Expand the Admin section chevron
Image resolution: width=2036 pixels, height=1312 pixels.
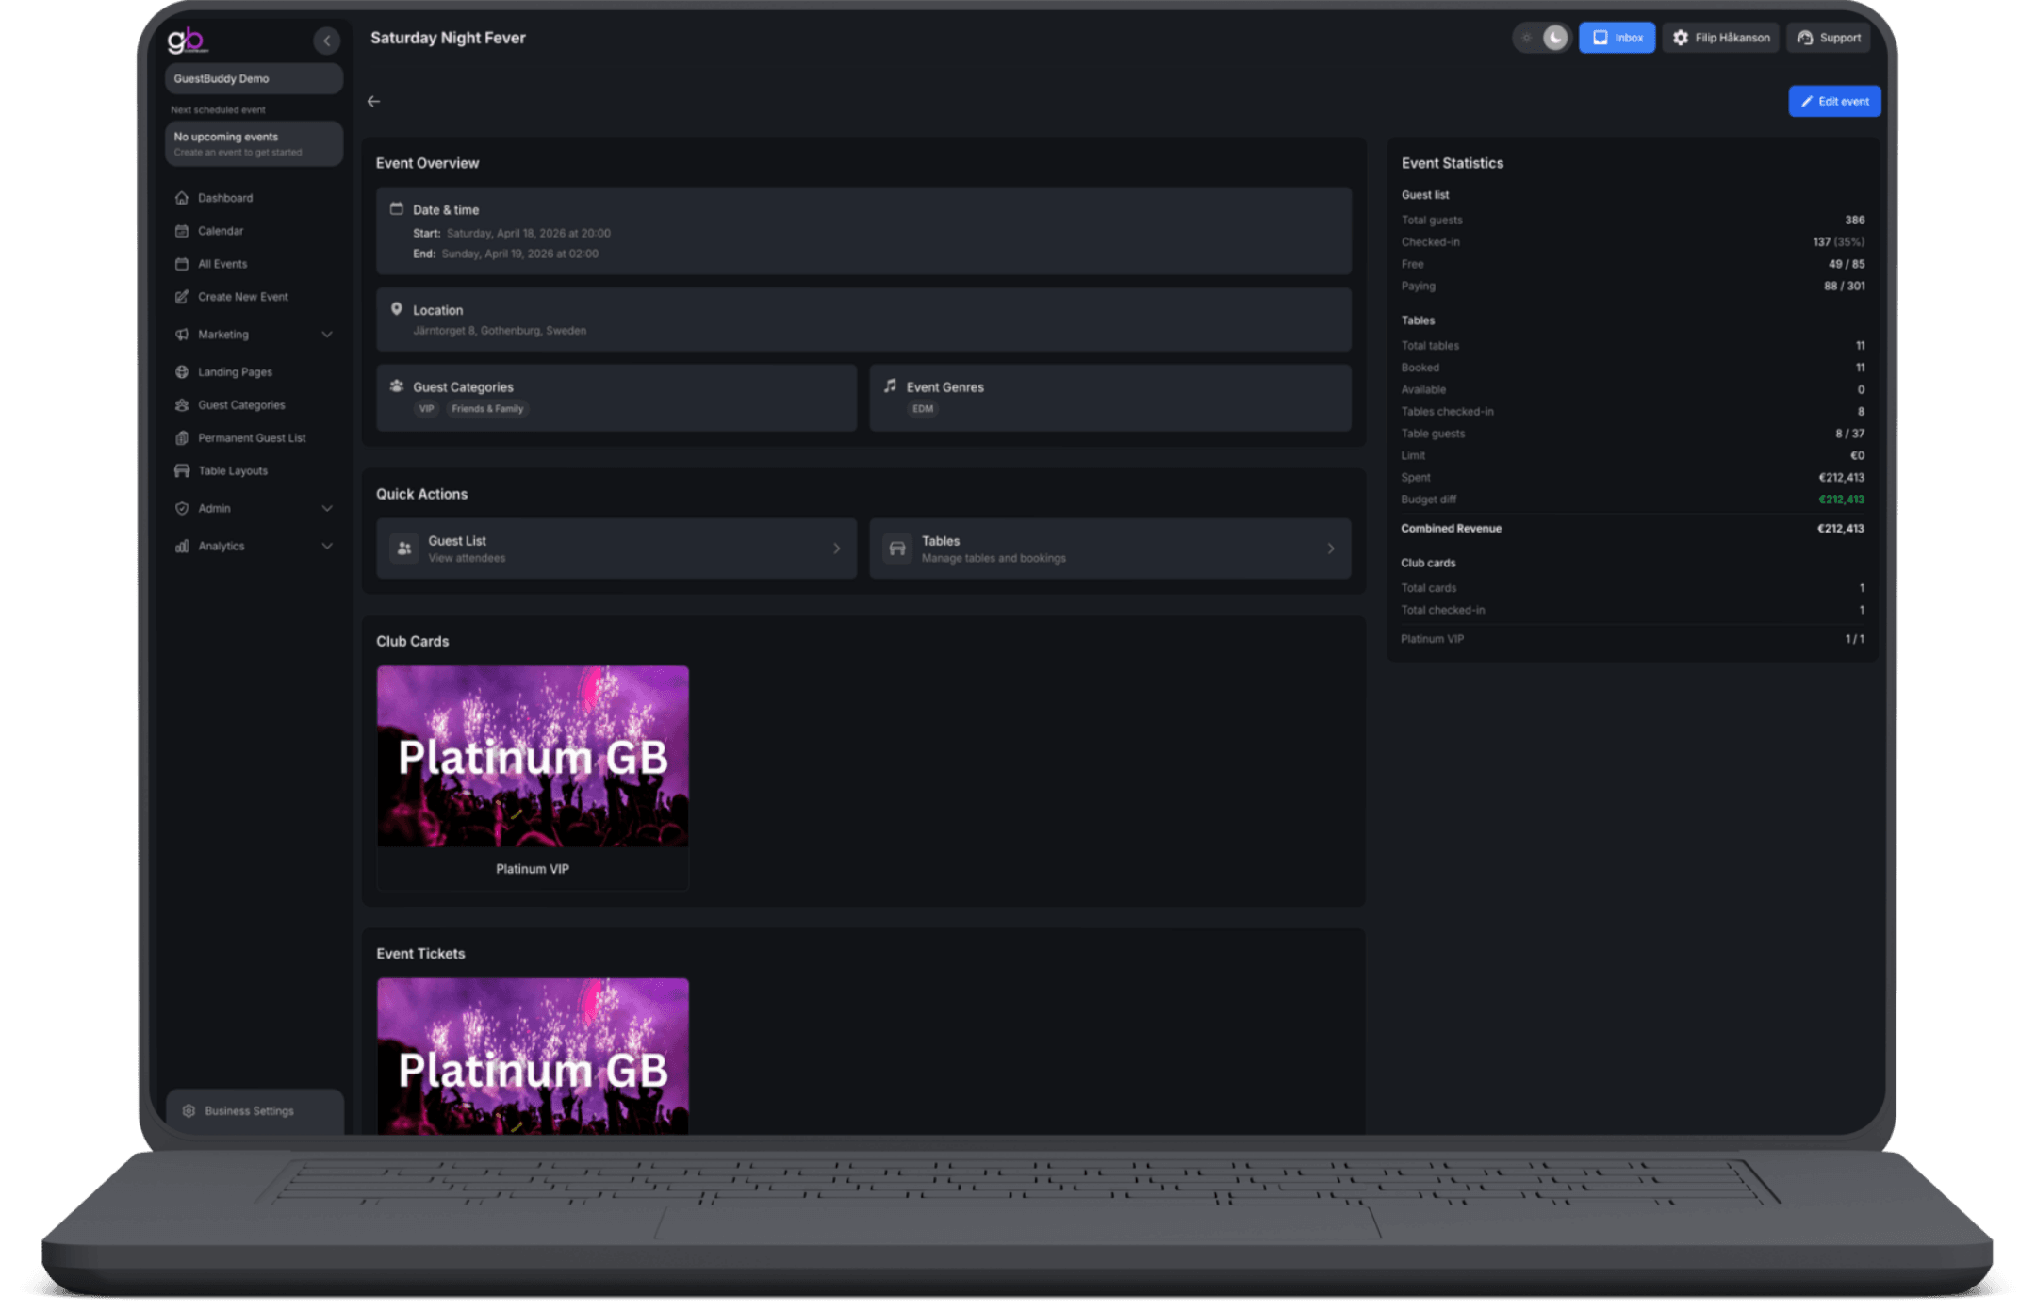(x=327, y=509)
